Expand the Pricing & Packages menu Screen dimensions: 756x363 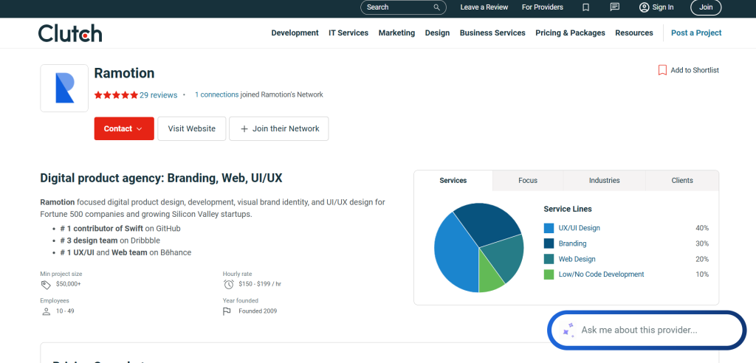(570, 33)
